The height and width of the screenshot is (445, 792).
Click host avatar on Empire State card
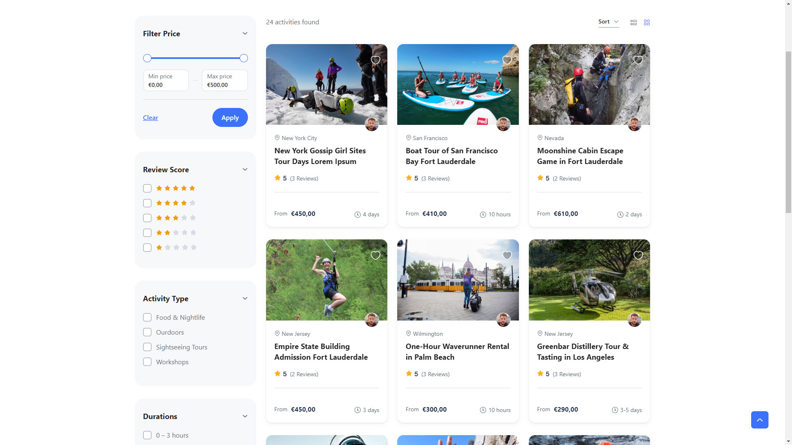click(x=372, y=320)
